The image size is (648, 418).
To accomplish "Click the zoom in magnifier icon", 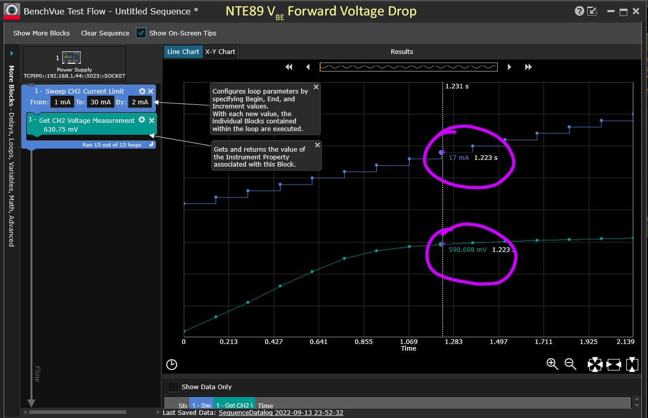I will [552, 364].
